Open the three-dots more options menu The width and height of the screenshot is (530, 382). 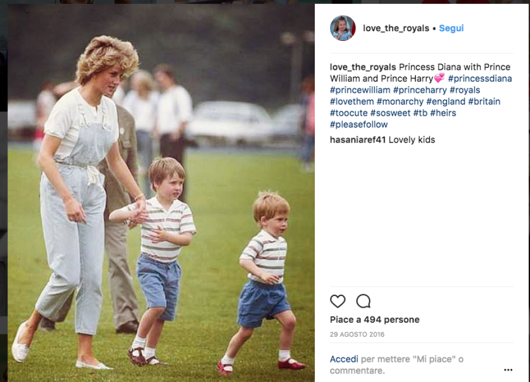[508, 370]
